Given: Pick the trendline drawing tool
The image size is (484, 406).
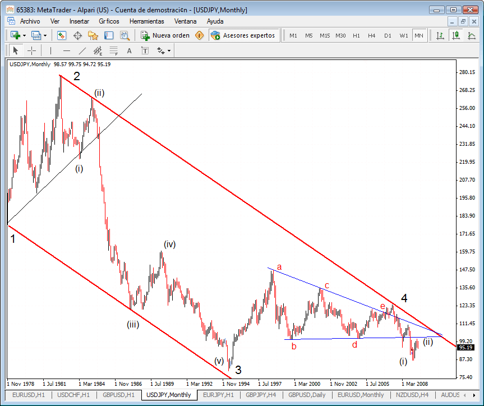Looking at the screenshot, I should coord(82,50).
